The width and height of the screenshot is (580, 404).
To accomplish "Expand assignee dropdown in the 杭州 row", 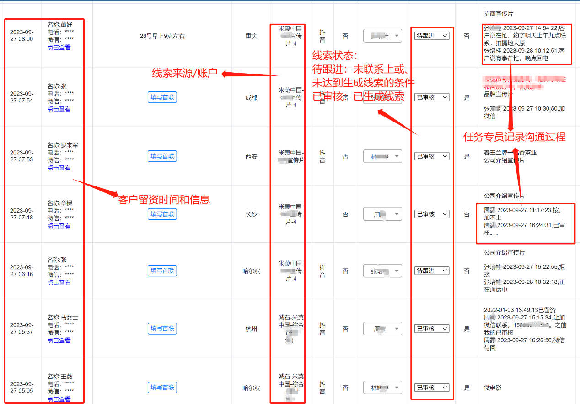I will tap(382, 329).
